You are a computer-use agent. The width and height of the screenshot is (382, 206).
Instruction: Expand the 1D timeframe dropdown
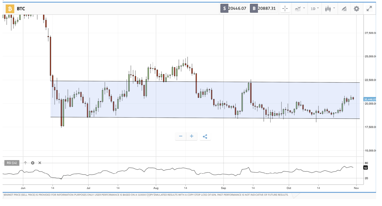(x=315, y=9)
